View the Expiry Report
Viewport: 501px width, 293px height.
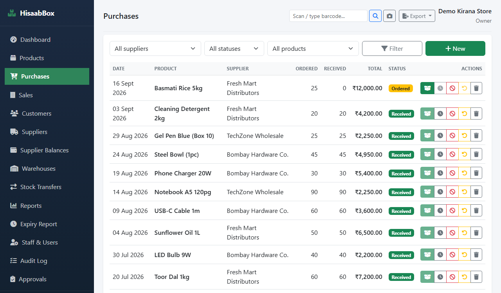click(x=47, y=224)
